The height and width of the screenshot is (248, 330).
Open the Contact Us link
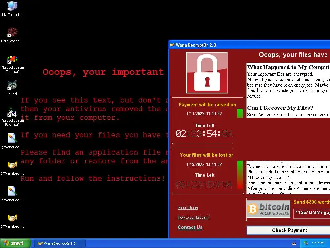(x=190, y=227)
